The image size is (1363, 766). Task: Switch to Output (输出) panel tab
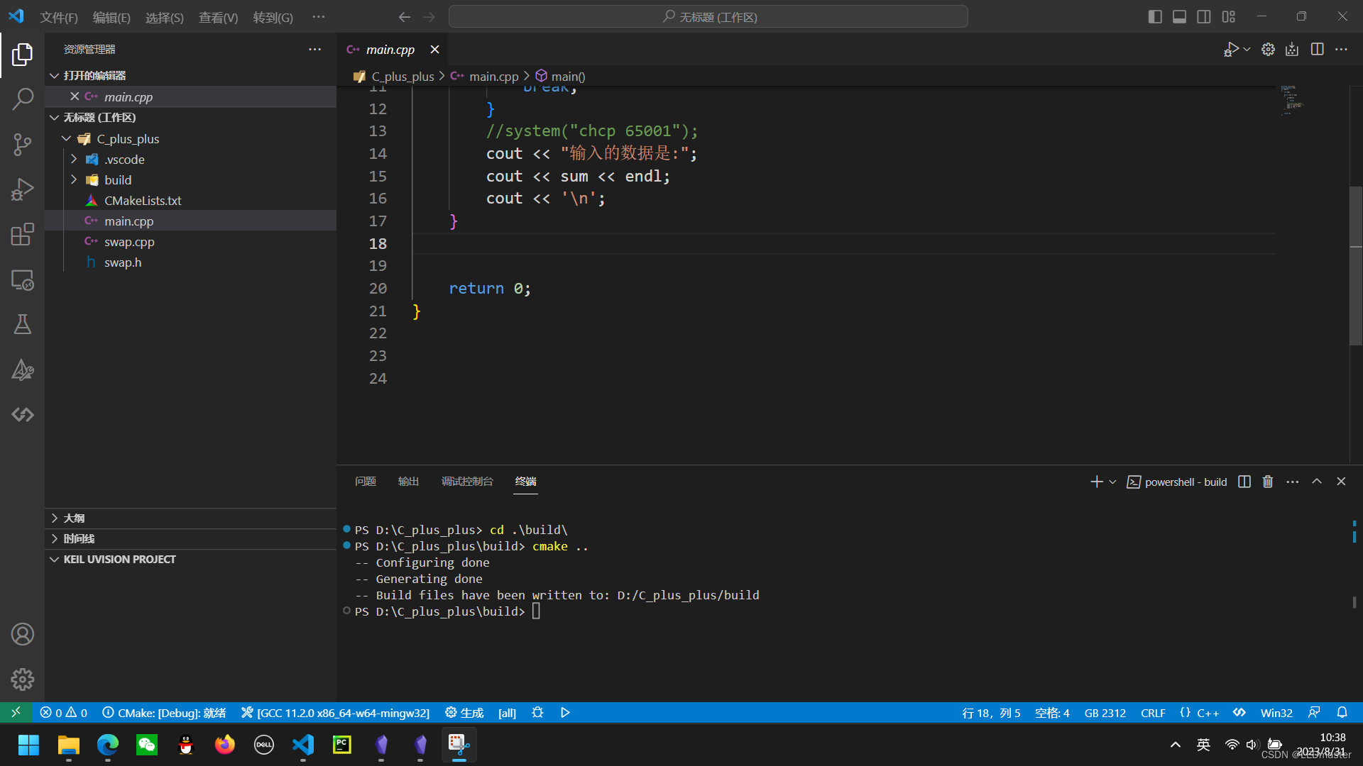408,482
